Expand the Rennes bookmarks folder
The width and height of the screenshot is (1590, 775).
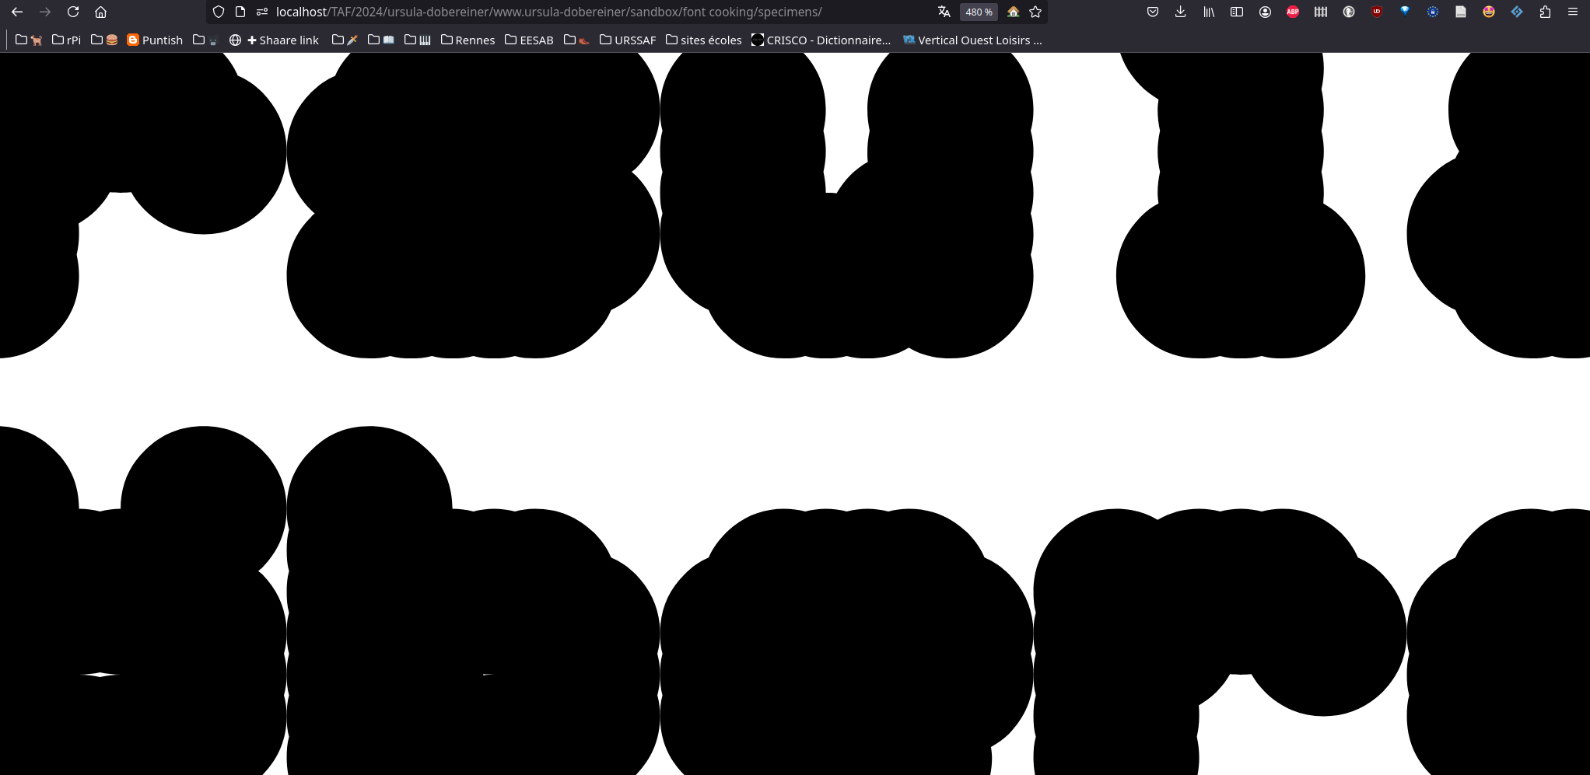(x=468, y=40)
